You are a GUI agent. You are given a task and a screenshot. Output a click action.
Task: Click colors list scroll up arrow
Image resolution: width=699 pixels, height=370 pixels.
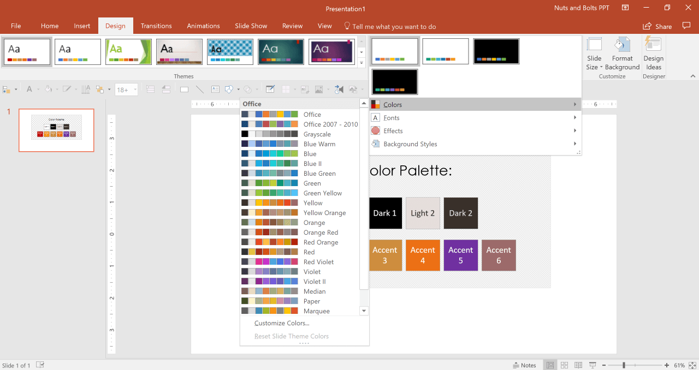pyautogui.click(x=364, y=103)
